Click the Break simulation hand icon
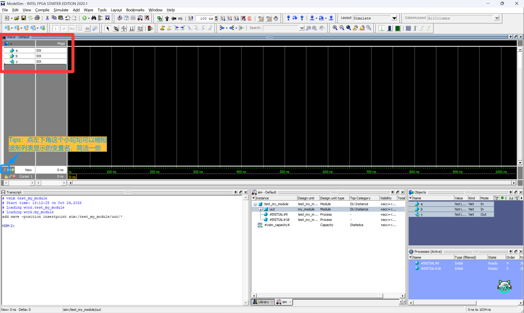Image resolution: width=524 pixels, height=313 pixels. click(x=276, y=18)
